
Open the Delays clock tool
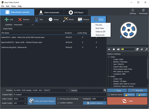coord(51,20)
